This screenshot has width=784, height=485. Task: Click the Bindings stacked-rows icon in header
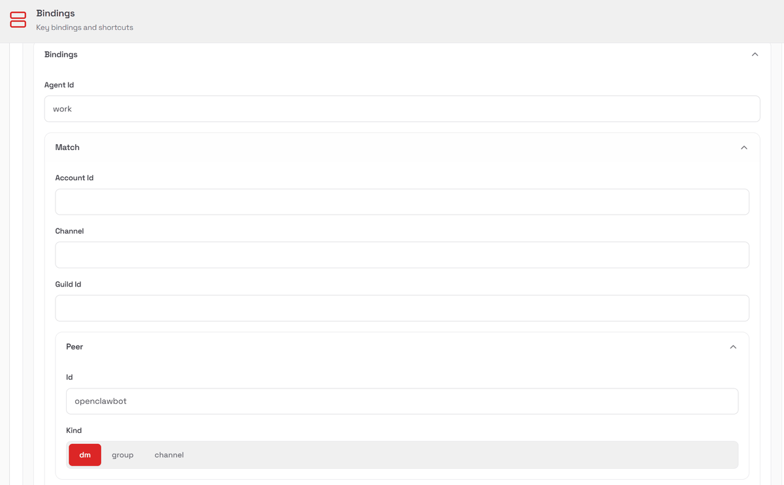pyautogui.click(x=18, y=20)
